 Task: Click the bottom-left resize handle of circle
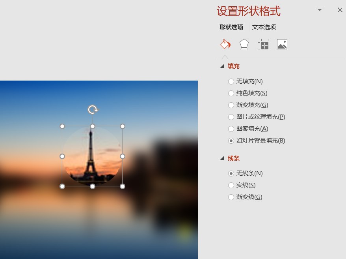62,186
